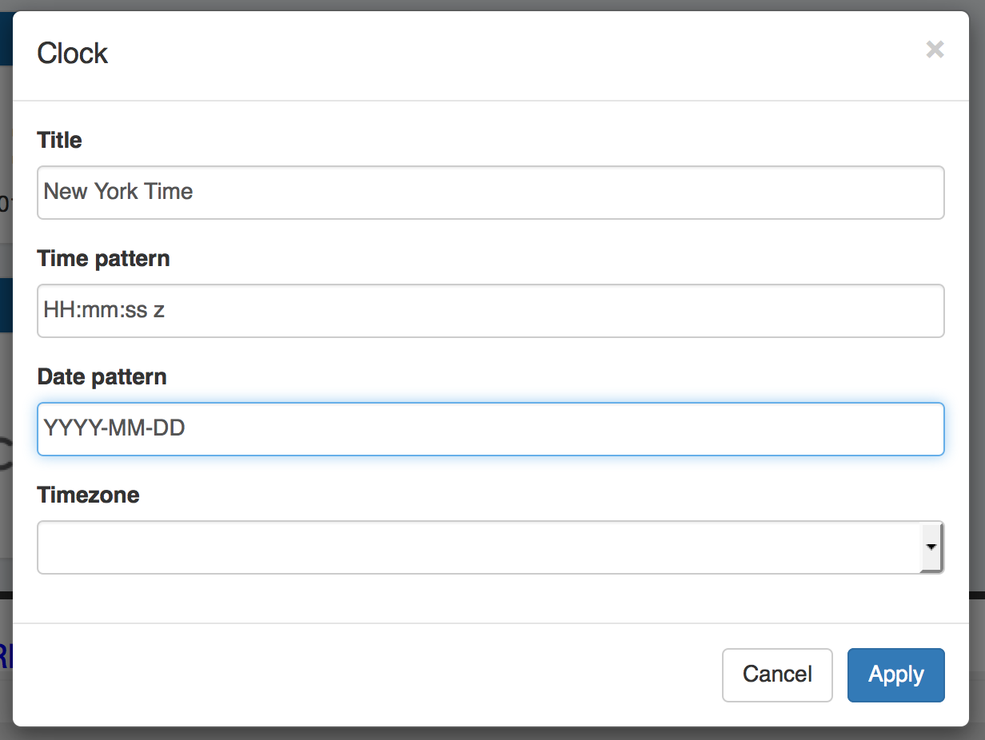This screenshot has height=740, width=985.
Task: Click the Clock dialog heading
Action: coord(72,54)
